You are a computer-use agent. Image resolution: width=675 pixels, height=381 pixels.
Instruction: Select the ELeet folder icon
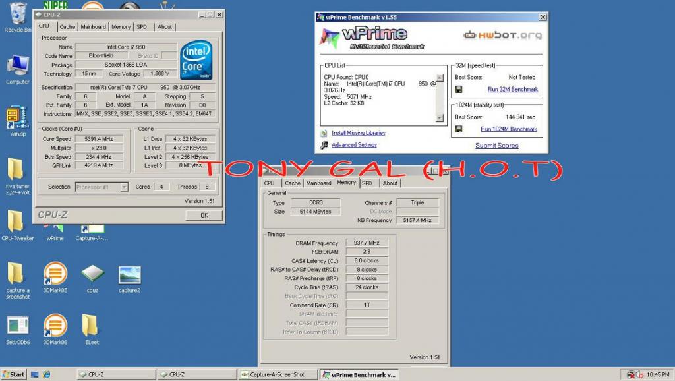[92, 330]
